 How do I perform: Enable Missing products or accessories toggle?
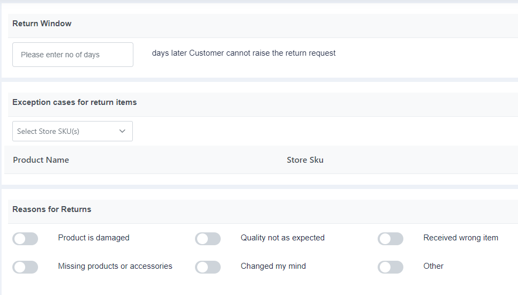(25, 267)
